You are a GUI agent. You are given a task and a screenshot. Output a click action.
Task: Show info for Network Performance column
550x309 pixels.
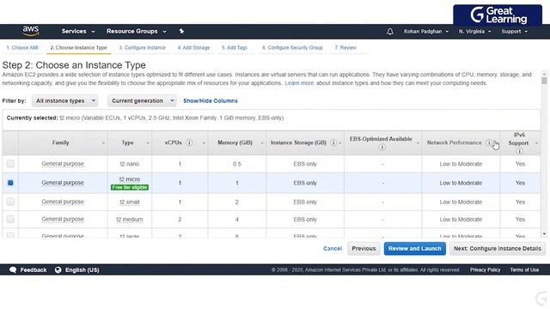point(488,142)
